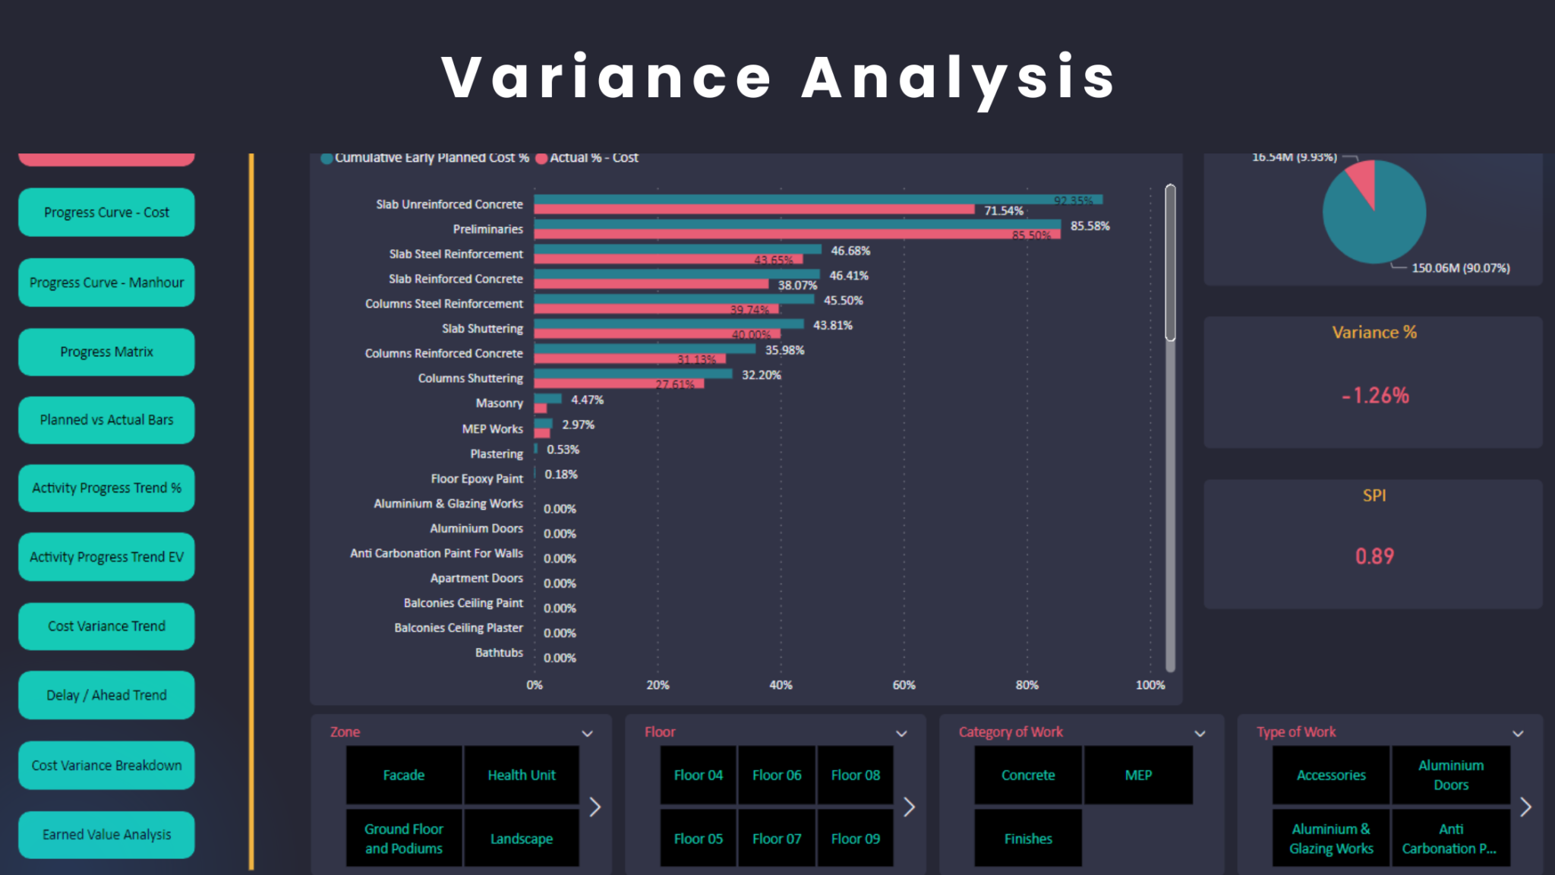Open Activity Progress Trend % panel

[x=106, y=488]
